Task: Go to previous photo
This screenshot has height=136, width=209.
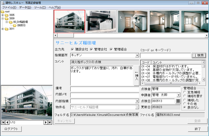Action: [7, 122]
